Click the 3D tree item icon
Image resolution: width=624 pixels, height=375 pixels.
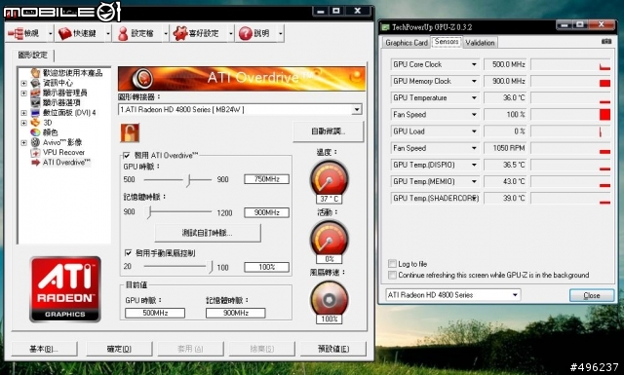coord(36,123)
